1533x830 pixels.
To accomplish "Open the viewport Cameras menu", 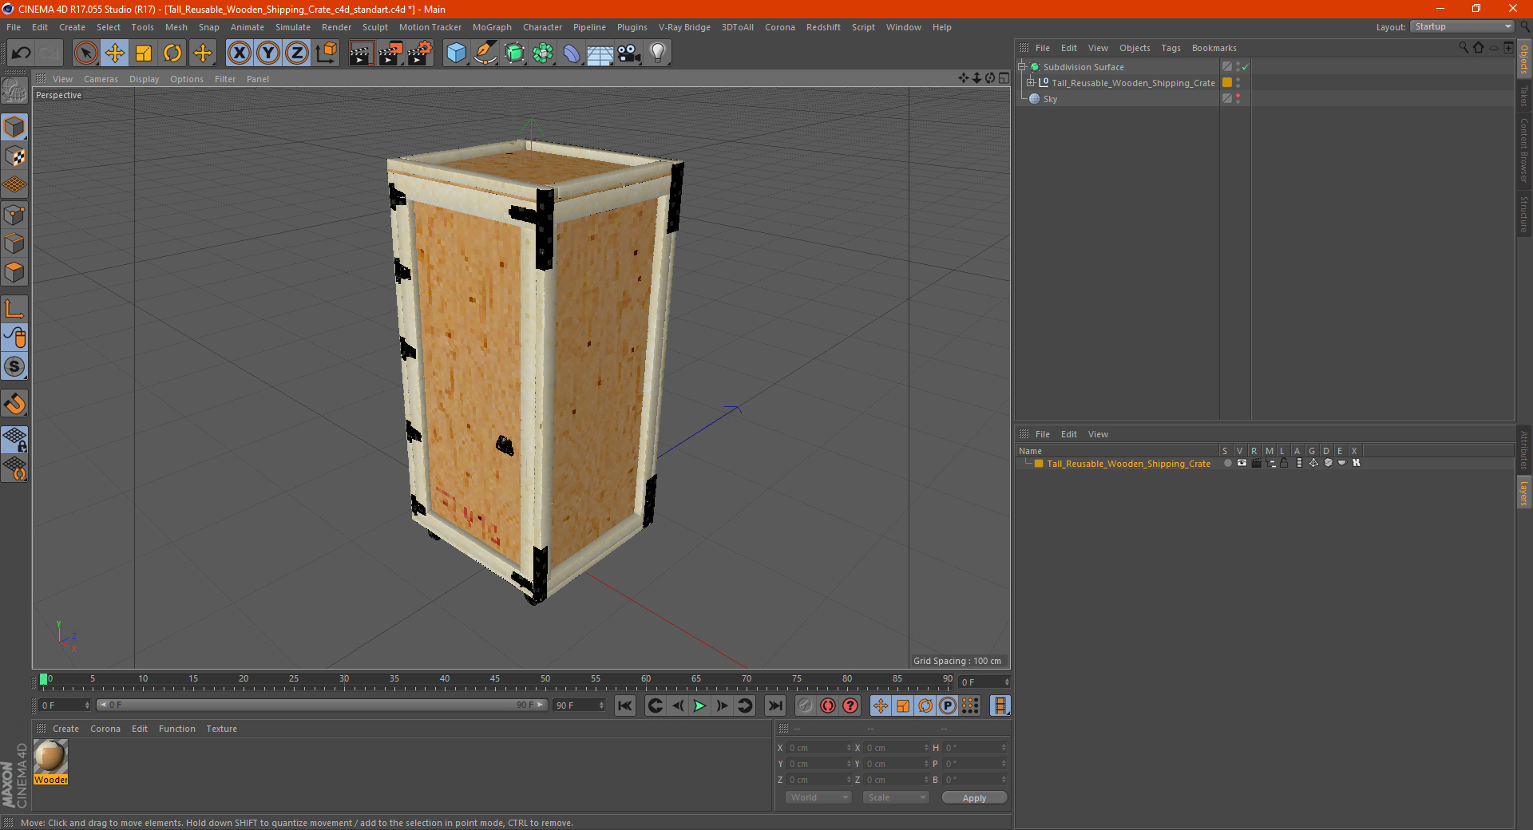I will (101, 79).
